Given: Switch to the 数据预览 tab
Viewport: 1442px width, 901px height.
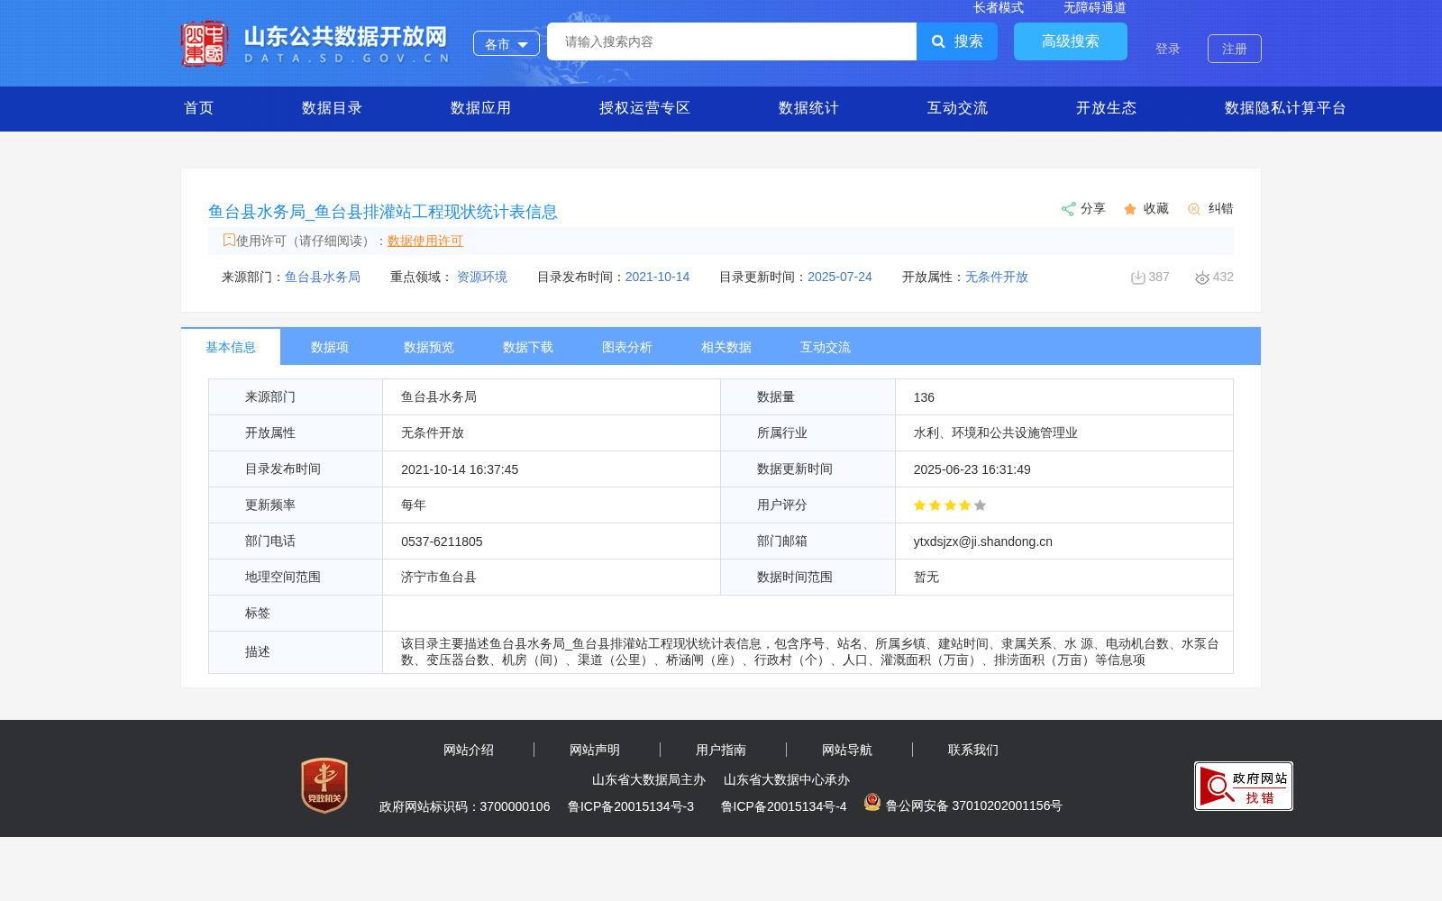Looking at the screenshot, I should coord(429,347).
